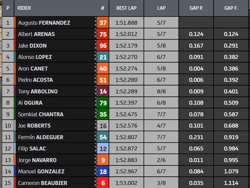Select Ai Ogura number 79 badge
Image resolution: width=250 pixels, height=188 pixels.
[x=103, y=103]
